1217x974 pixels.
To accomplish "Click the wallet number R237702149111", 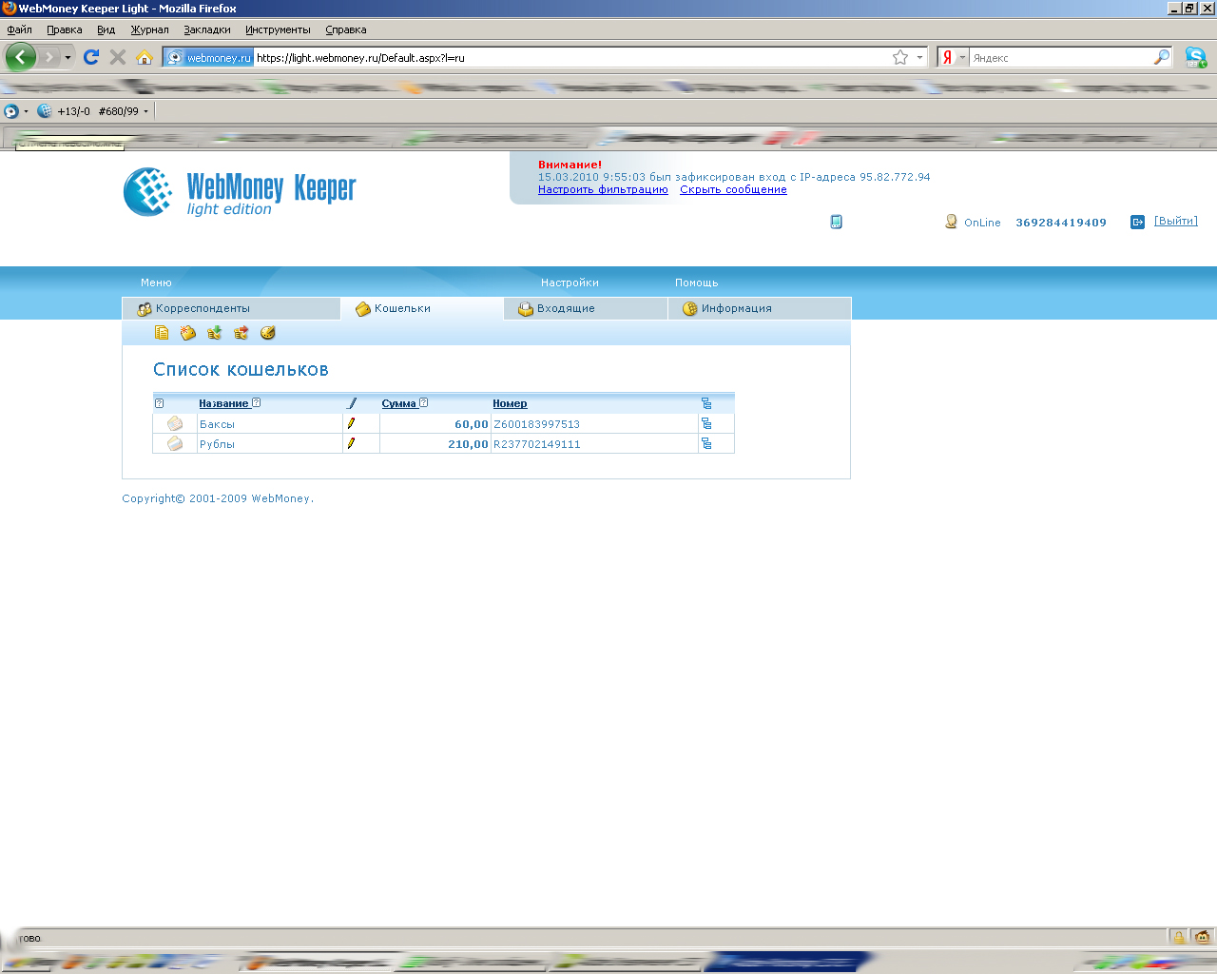I will 536,444.
